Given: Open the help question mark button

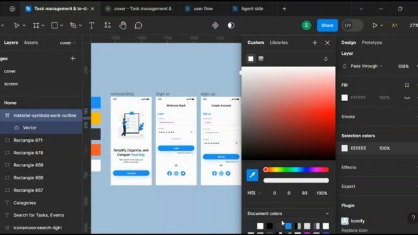Looking at the screenshot, I should tap(413, 217).
